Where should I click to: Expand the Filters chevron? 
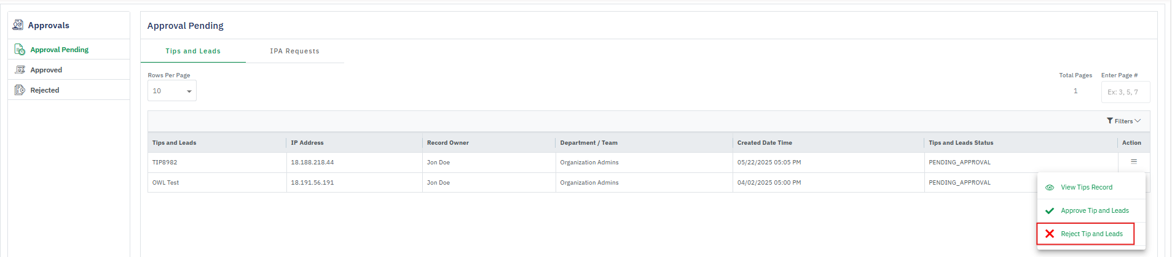pos(1138,121)
